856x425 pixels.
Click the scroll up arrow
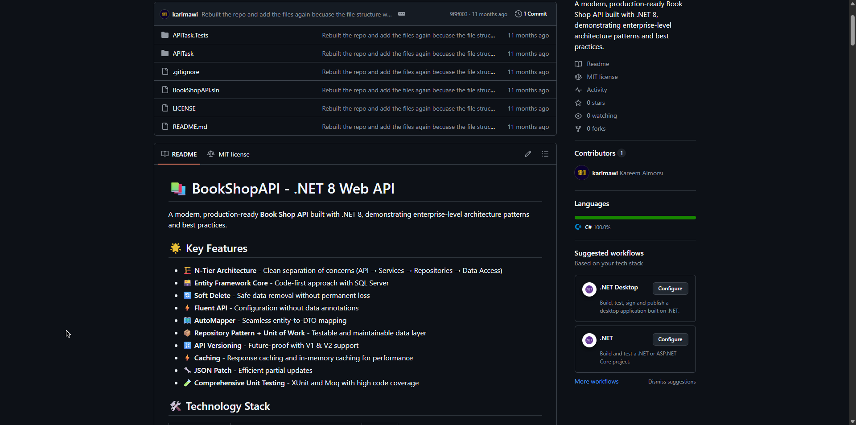pyautogui.click(x=852, y=4)
